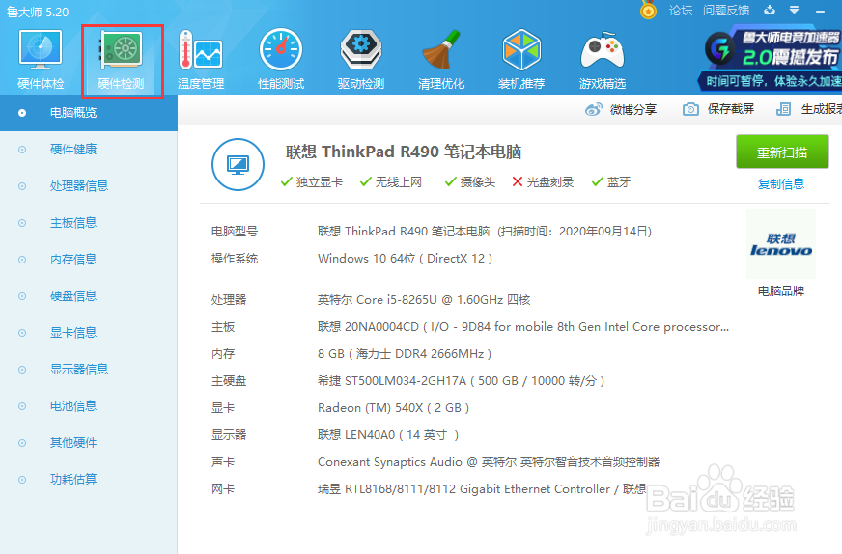The image size is (842, 554).
Task: Click the Conexant Synaptics Audio text
Action: [x=489, y=462]
